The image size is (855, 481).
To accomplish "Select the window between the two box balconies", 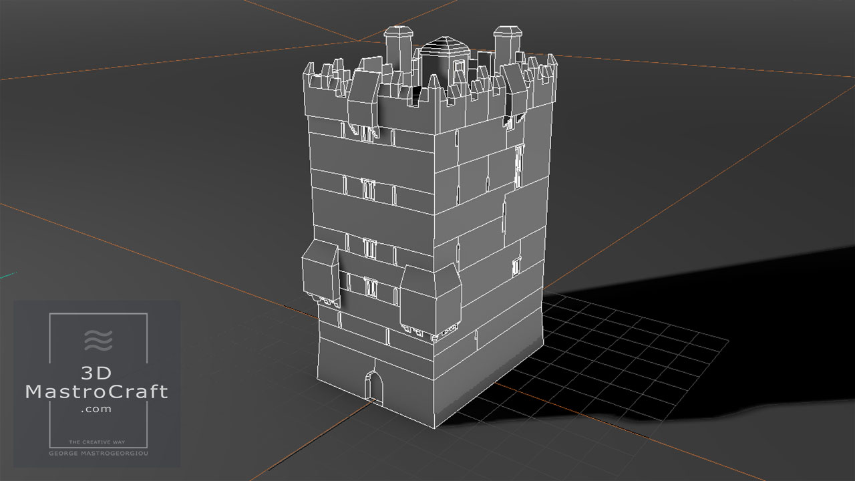I will (369, 287).
